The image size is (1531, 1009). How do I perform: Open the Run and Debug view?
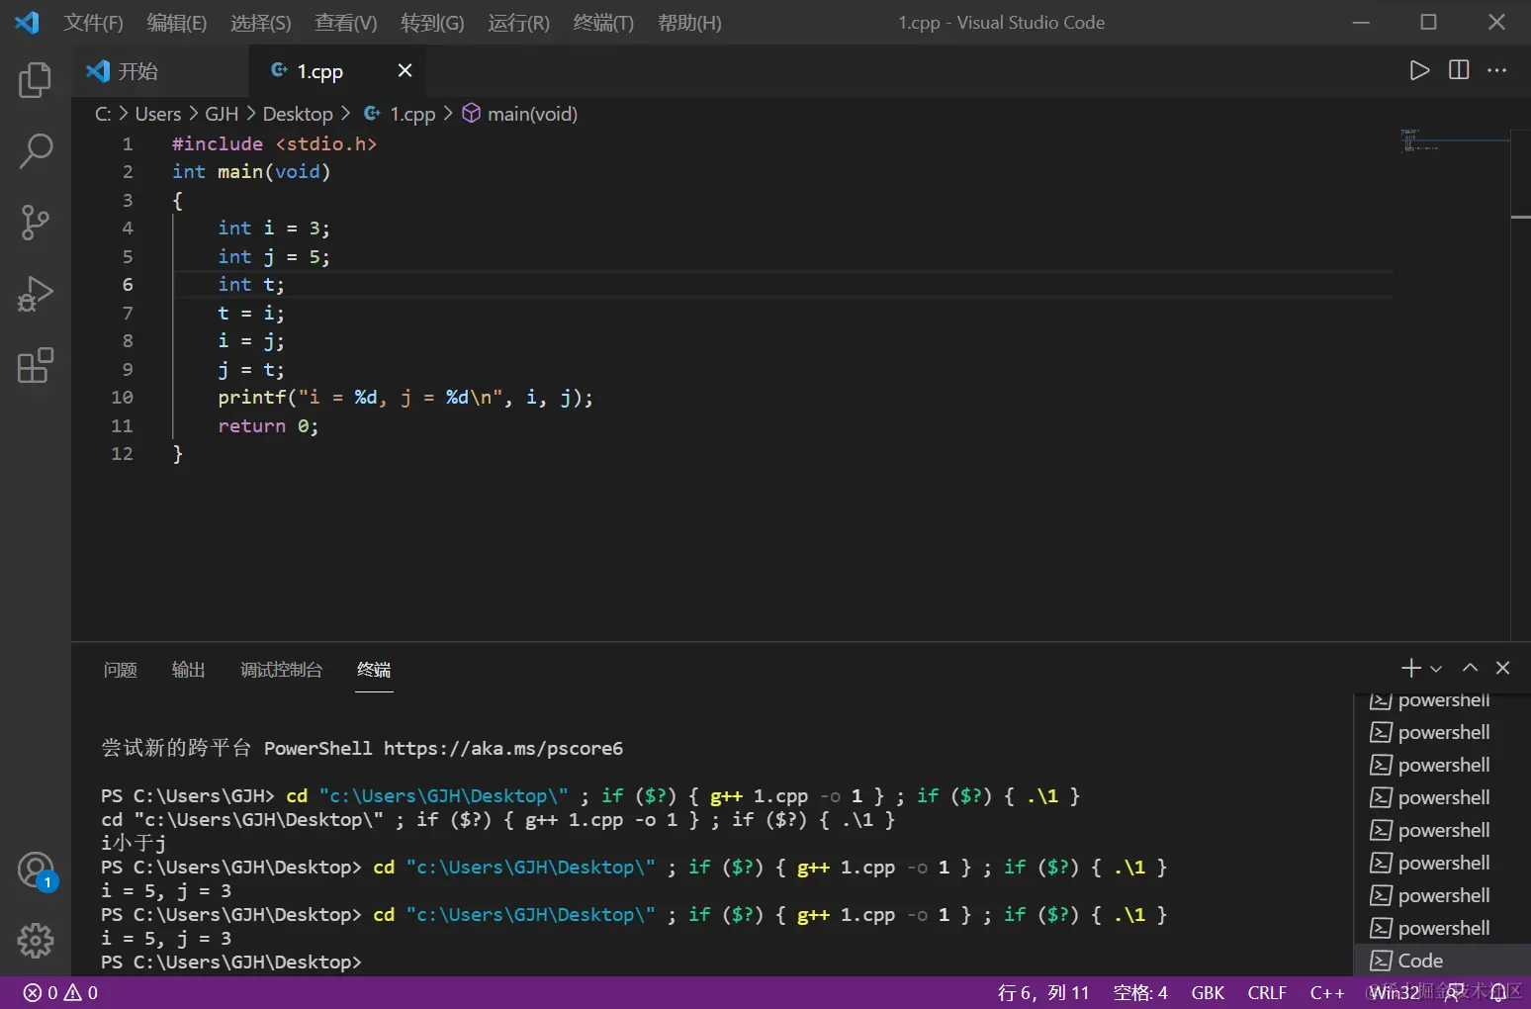tap(36, 294)
